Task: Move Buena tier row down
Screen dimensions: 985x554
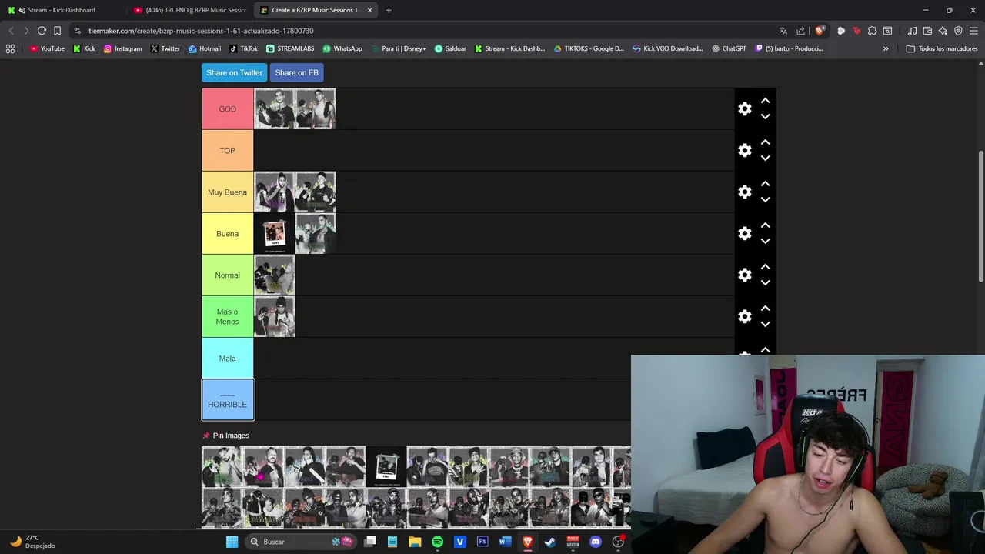Action: pyautogui.click(x=765, y=242)
